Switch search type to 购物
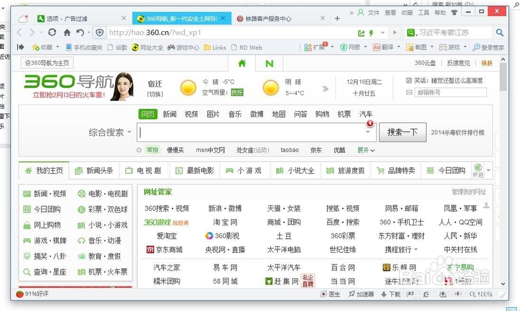This screenshot has width=520, height=311. [x=322, y=114]
